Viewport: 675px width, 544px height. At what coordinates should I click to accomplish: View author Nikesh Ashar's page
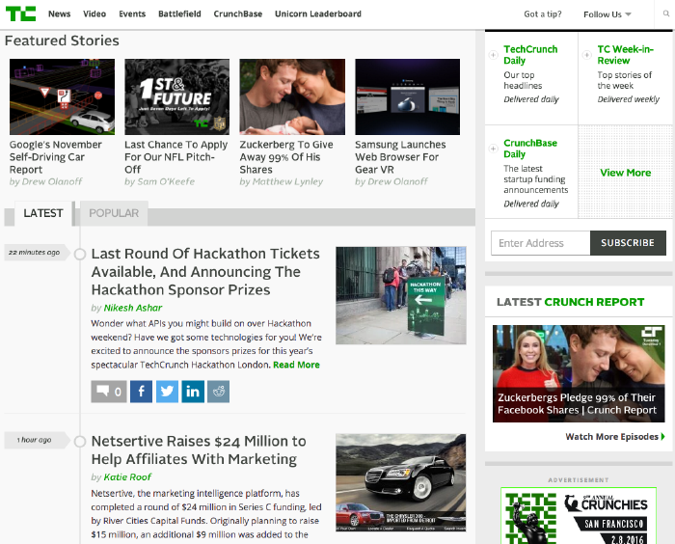[133, 308]
